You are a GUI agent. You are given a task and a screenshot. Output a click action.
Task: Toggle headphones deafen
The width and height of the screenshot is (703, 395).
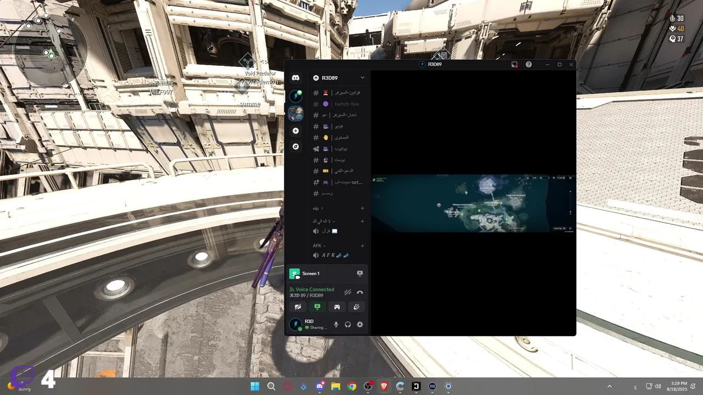pos(348,324)
